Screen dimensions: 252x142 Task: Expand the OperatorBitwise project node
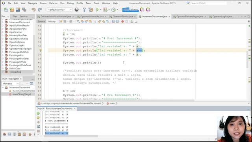(3, 42)
